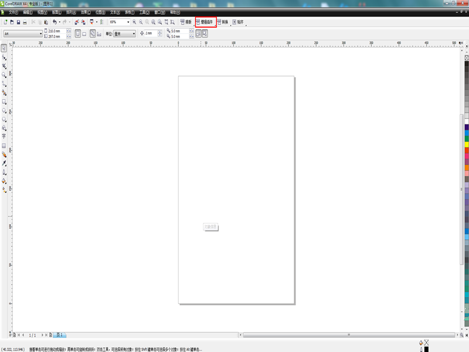
Task: Click the Print icon in toolbar
Action: 25,22
